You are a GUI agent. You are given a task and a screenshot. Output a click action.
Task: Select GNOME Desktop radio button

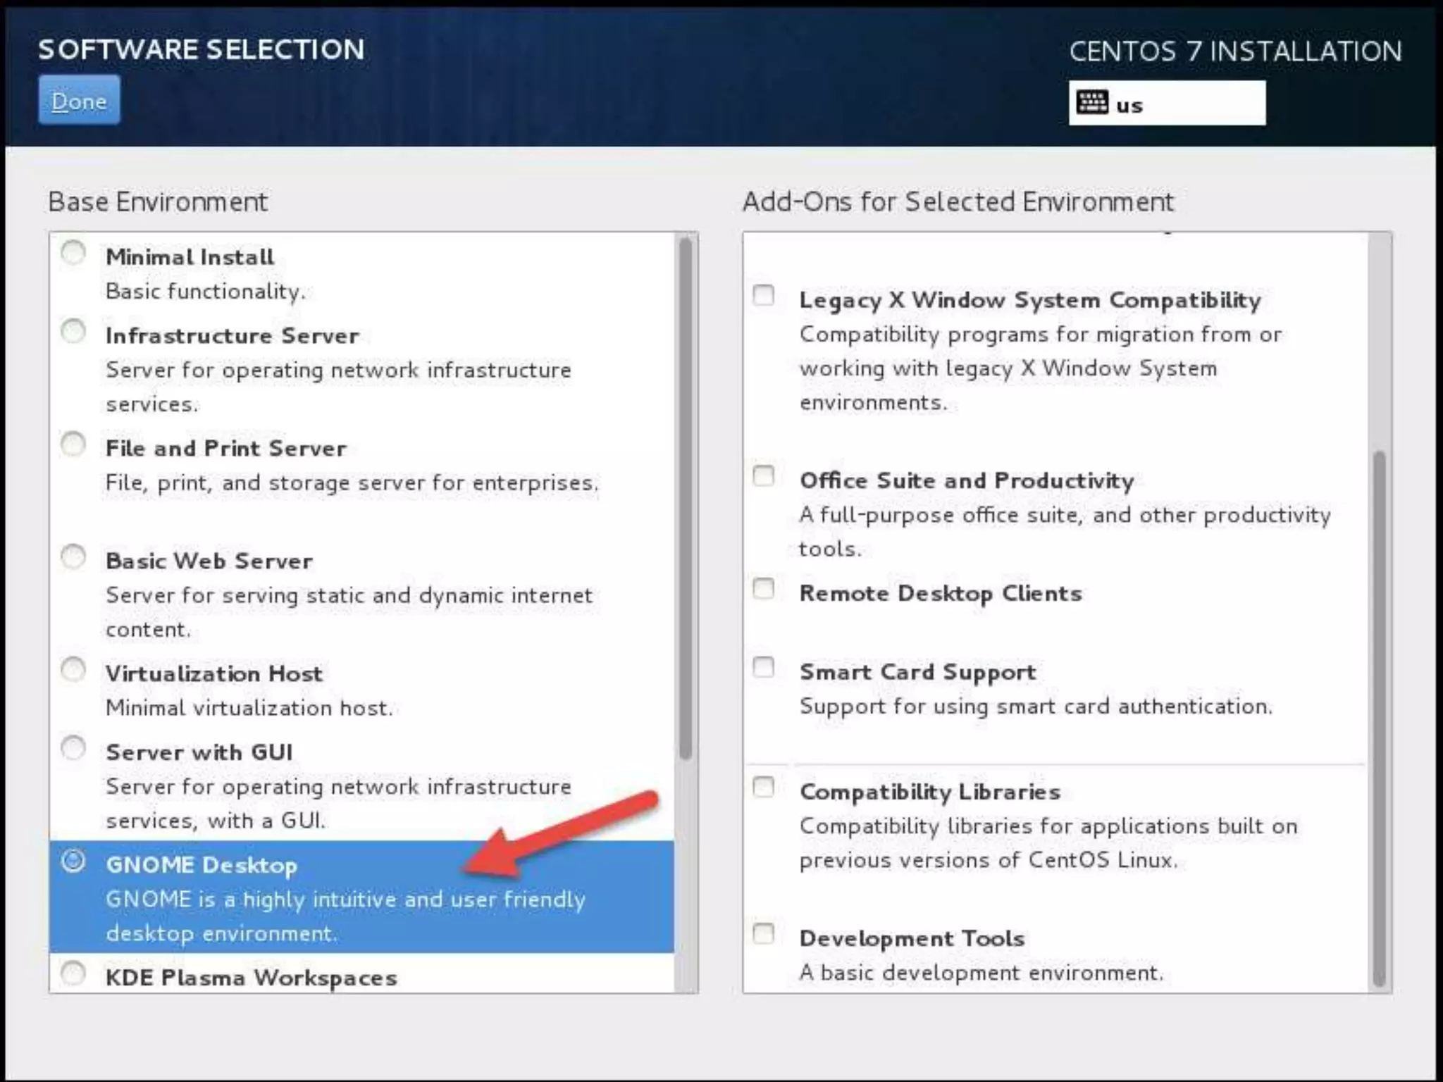coord(73,861)
